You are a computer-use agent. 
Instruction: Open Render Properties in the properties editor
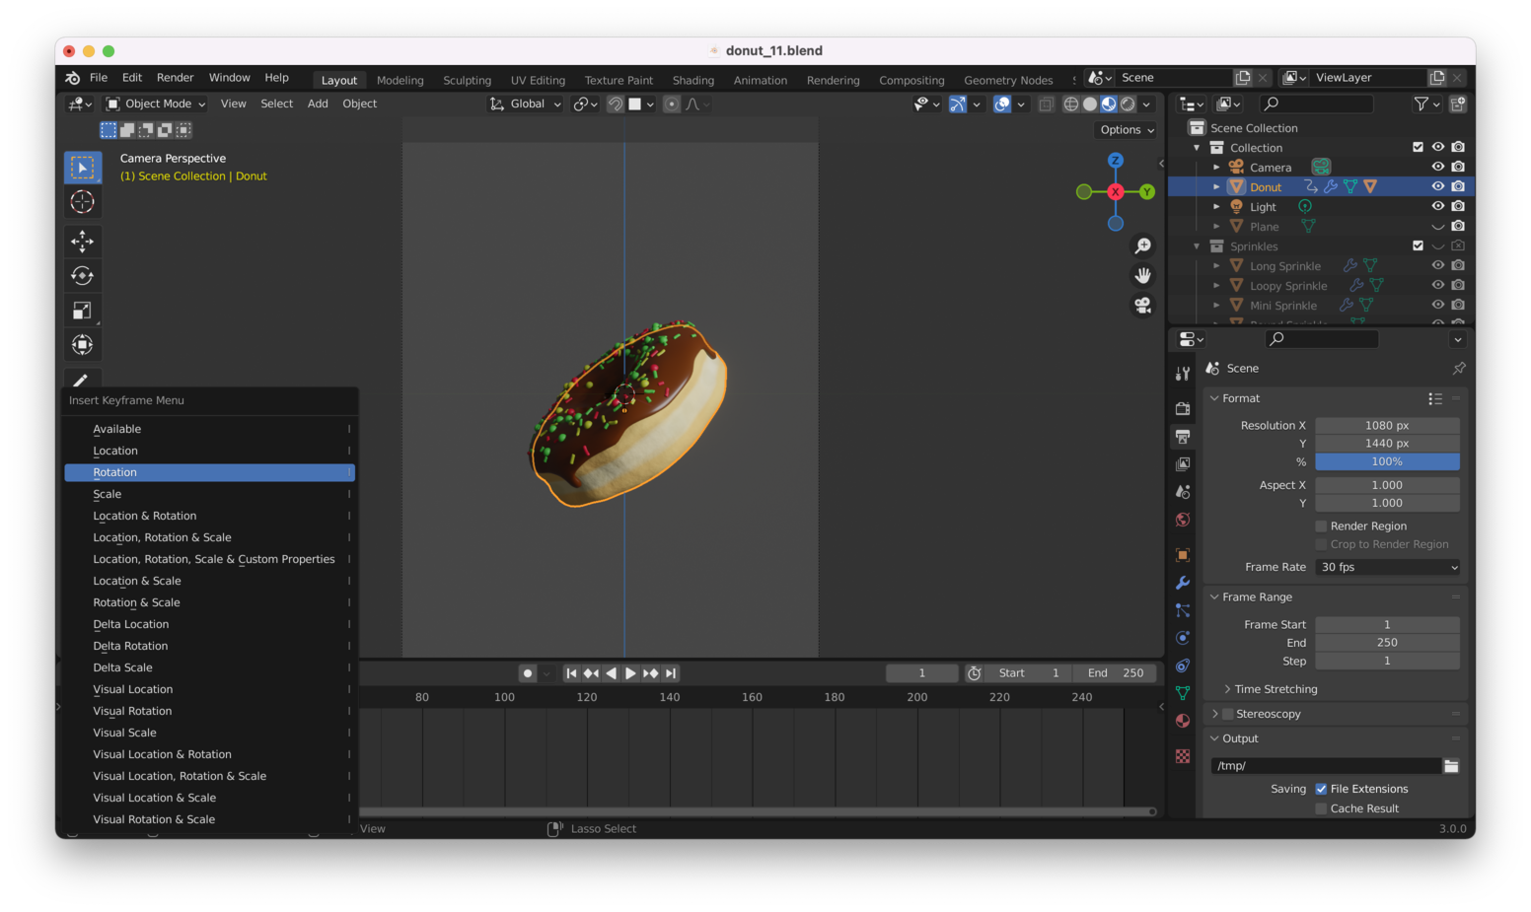pos(1182,408)
